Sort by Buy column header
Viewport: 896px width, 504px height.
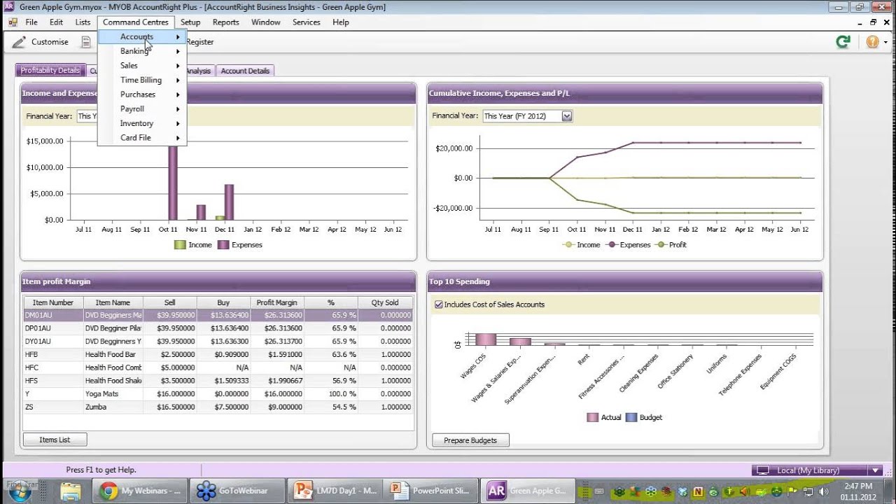pyautogui.click(x=223, y=303)
